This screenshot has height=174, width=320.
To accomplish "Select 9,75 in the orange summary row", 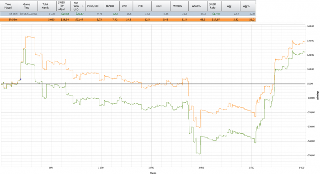I will coord(99,20).
